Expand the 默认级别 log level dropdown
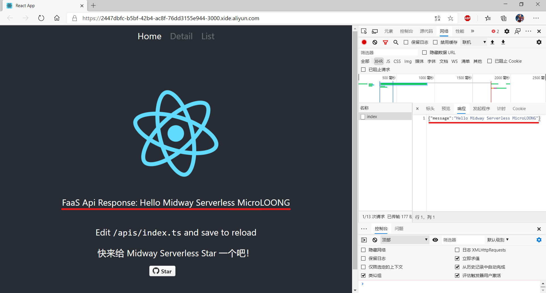The height and width of the screenshot is (293, 546). coord(498,240)
